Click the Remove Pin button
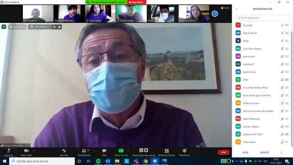 point(17,27)
